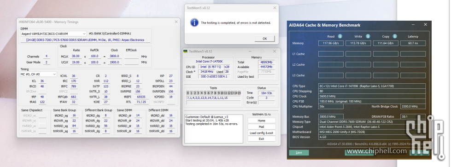Image resolution: width=451 pixels, height=167 pixels.
Task: Click the 'Intel Core i7-14700K' processor label in TestMem5
Action: click(209, 61)
